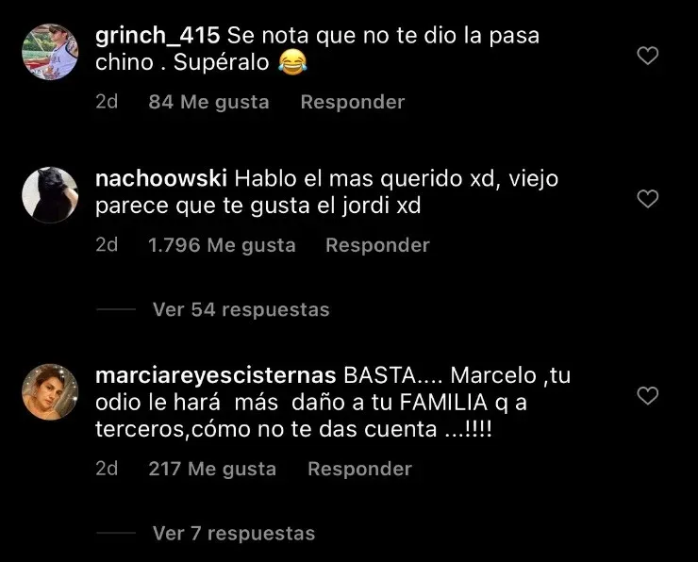Like grinch_415's comment with the heart
Image resolution: width=698 pixels, height=562 pixels.
[x=647, y=56]
